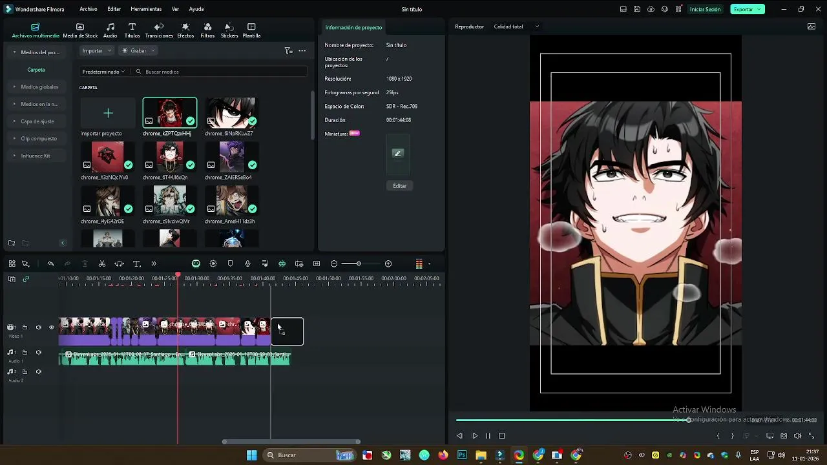Click the preview progress bar handle
827x465 pixels.
689,420
